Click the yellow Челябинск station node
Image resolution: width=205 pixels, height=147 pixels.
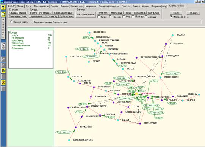pyautogui.click(x=136, y=94)
